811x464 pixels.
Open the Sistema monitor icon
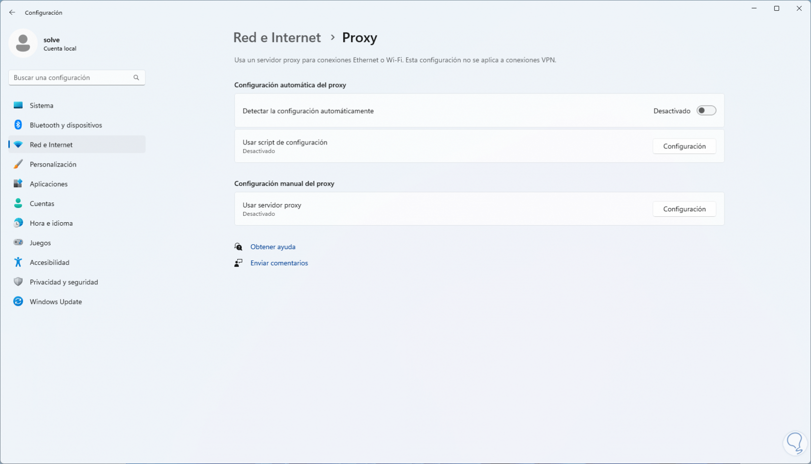[18, 105]
